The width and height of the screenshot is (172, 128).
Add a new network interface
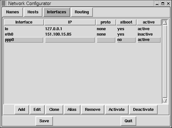click(x=22, y=110)
